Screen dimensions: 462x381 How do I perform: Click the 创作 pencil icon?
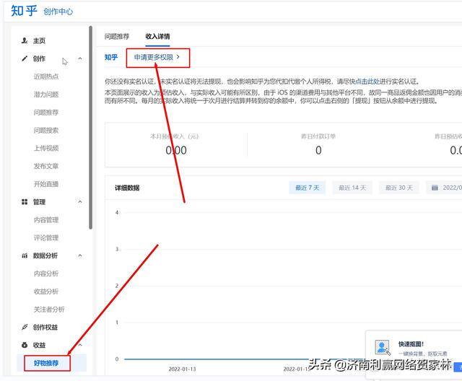(x=25, y=58)
